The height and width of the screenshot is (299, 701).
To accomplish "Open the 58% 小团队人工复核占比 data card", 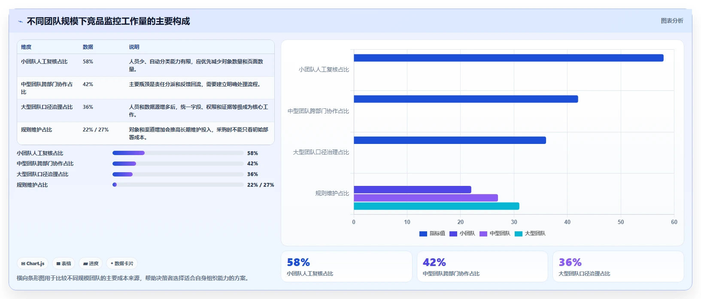I will [x=346, y=266].
